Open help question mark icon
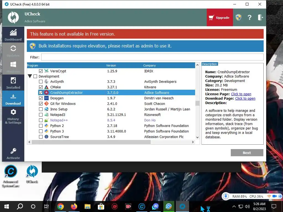The image size is (283, 212). pos(250,17)
